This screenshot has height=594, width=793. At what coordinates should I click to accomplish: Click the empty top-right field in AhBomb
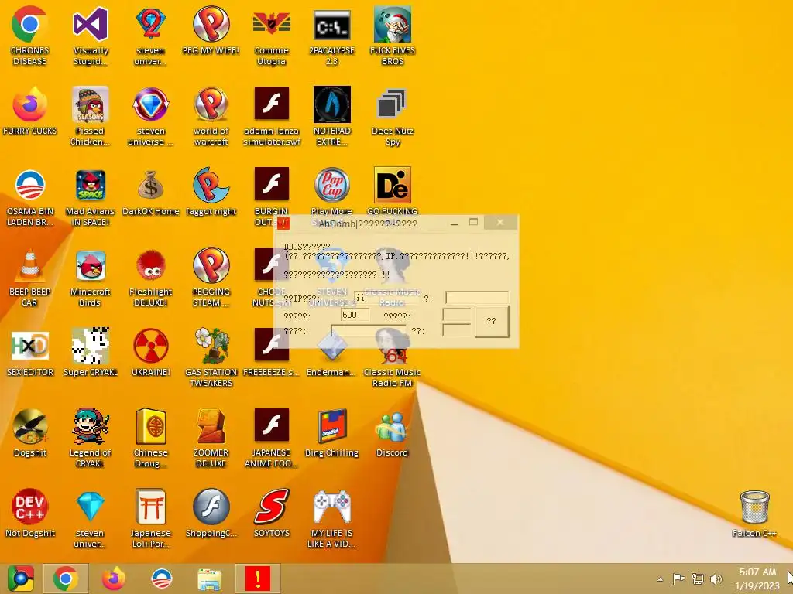pyautogui.click(x=476, y=298)
